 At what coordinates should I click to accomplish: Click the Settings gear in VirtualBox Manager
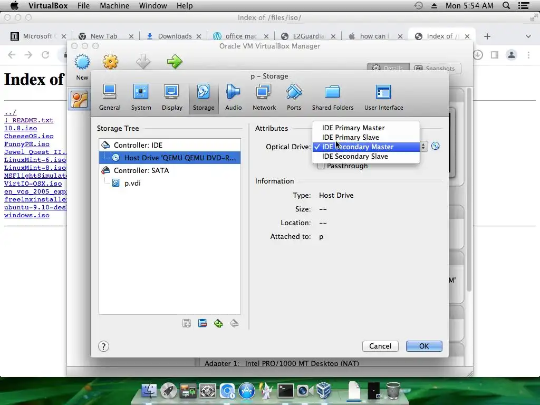tap(110, 62)
